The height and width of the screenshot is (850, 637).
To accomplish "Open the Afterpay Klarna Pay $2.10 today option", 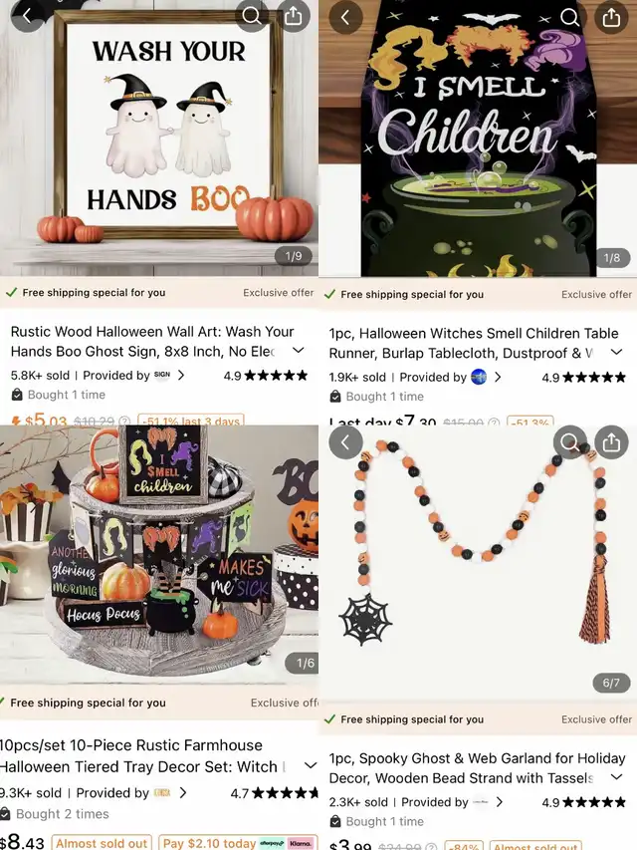I will tap(238, 843).
